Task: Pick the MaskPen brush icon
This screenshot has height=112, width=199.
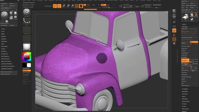Action: click(11, 17)
